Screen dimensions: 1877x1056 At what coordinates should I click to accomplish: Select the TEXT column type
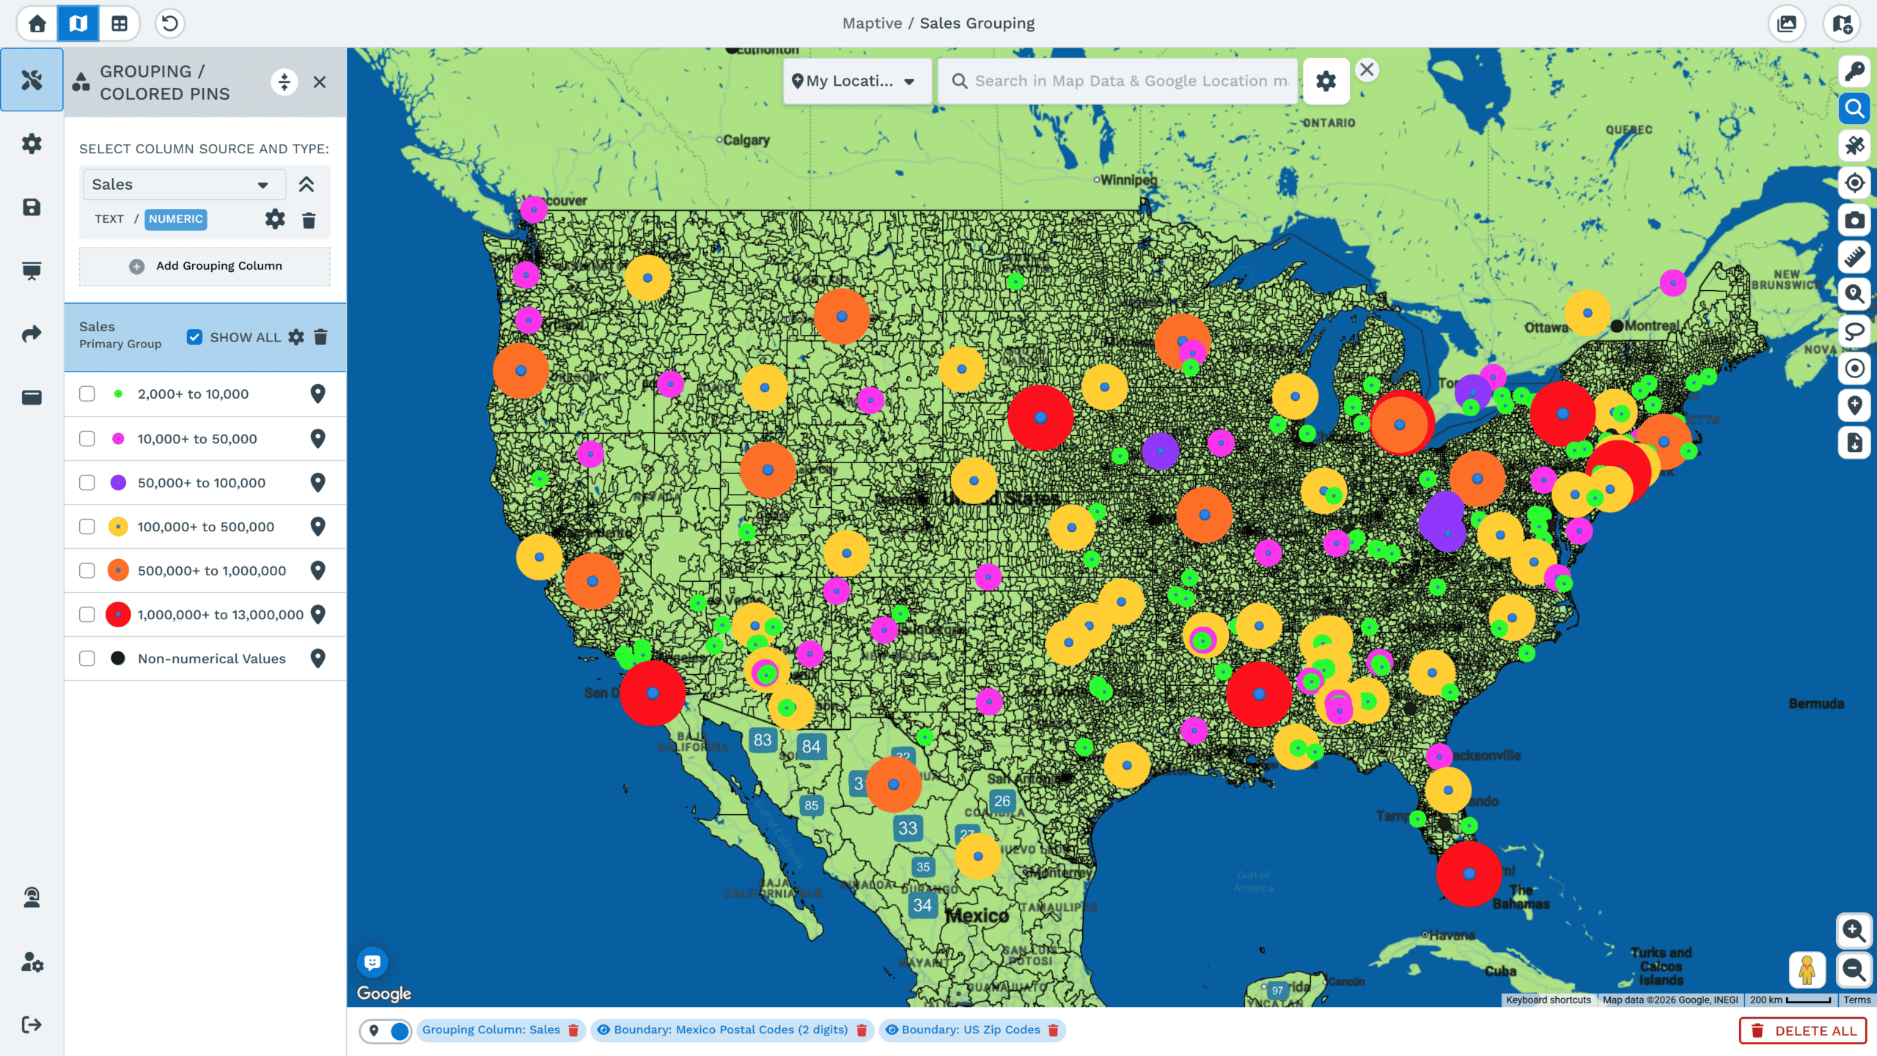pyautogui.click(x=109, y=219)
